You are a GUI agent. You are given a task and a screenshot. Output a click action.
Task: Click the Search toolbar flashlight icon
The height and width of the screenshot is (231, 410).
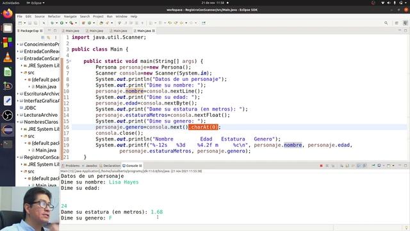pyautogui.click(x=107, y=23)
